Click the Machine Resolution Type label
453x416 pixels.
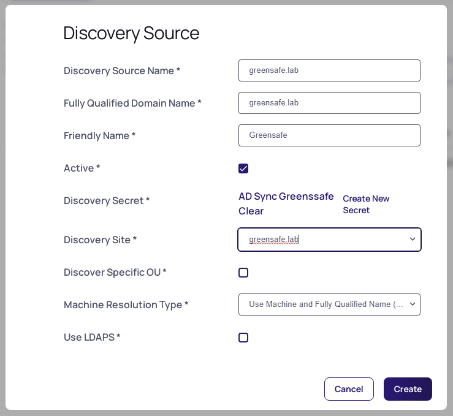(x=126, y=305)
